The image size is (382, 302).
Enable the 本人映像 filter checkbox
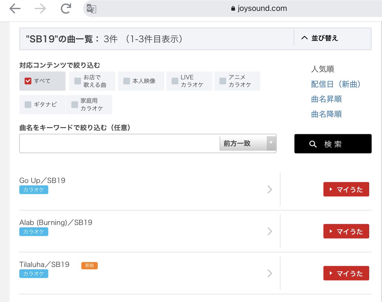pos(127,81)
